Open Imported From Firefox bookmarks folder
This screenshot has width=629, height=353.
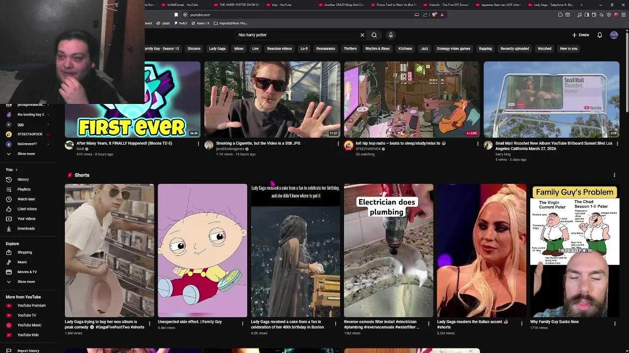click(x=231, y=23)
